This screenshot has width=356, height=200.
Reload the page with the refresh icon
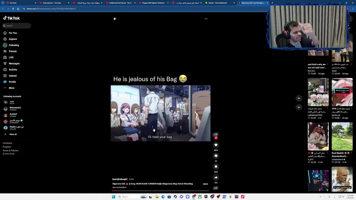pyautogui.click(x=13, y=9)
